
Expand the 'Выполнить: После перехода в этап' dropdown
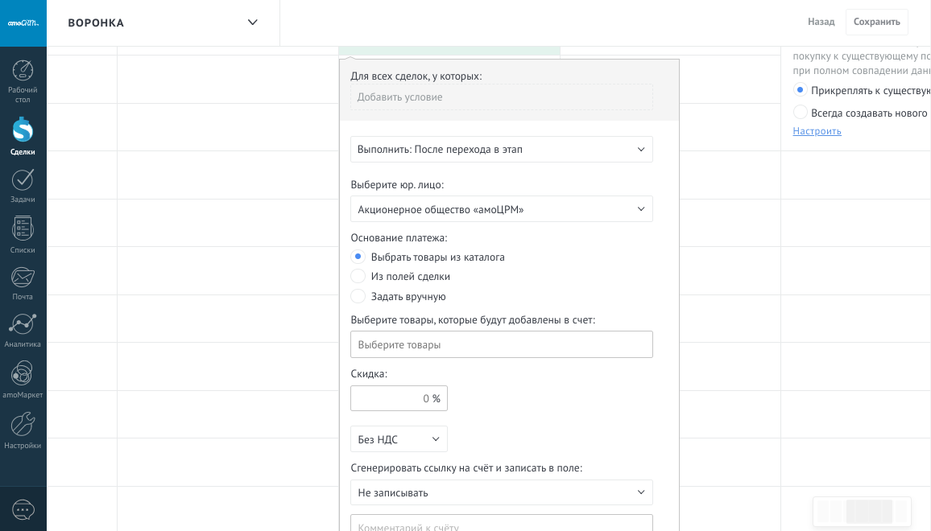501,150
